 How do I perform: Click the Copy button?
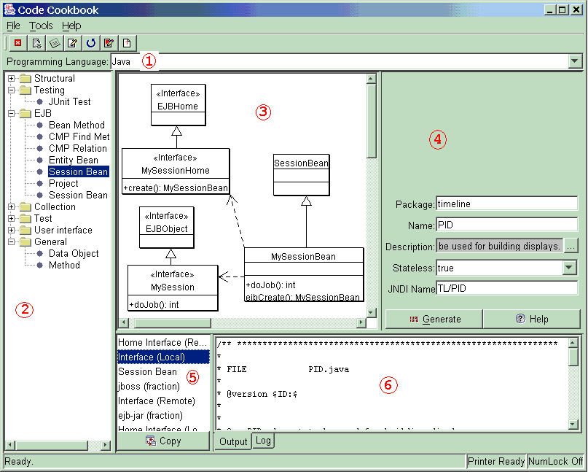tap(163, 441)
